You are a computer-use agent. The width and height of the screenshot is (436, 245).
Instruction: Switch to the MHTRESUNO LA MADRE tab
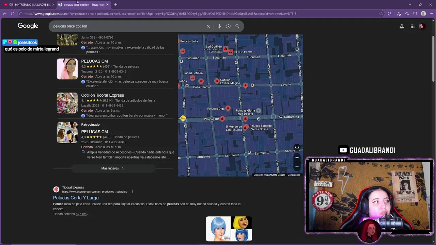29,4
